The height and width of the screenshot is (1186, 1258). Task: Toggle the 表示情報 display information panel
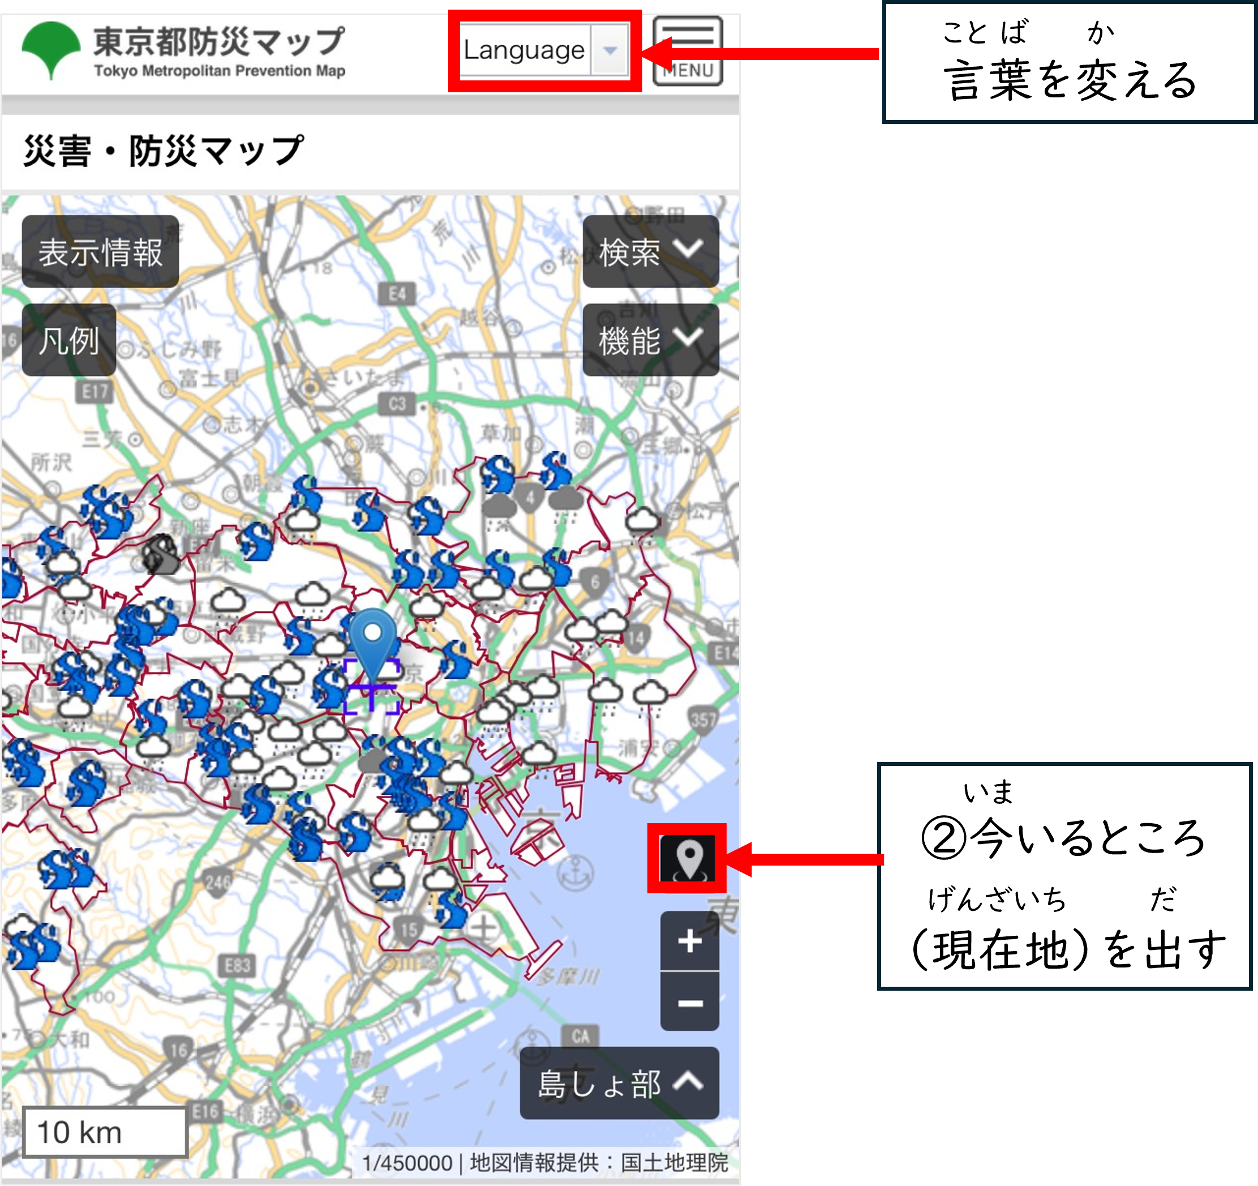(x=100, y=252)
